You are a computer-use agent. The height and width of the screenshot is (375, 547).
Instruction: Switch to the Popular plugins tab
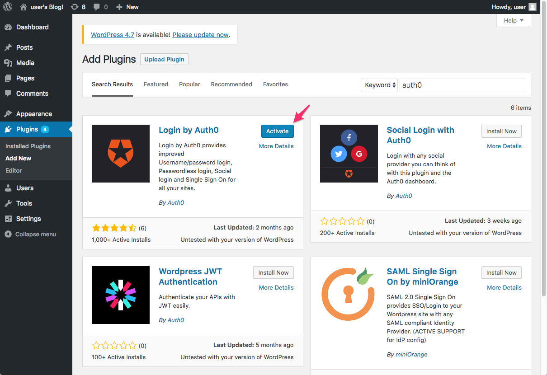[x=189, y=84]
